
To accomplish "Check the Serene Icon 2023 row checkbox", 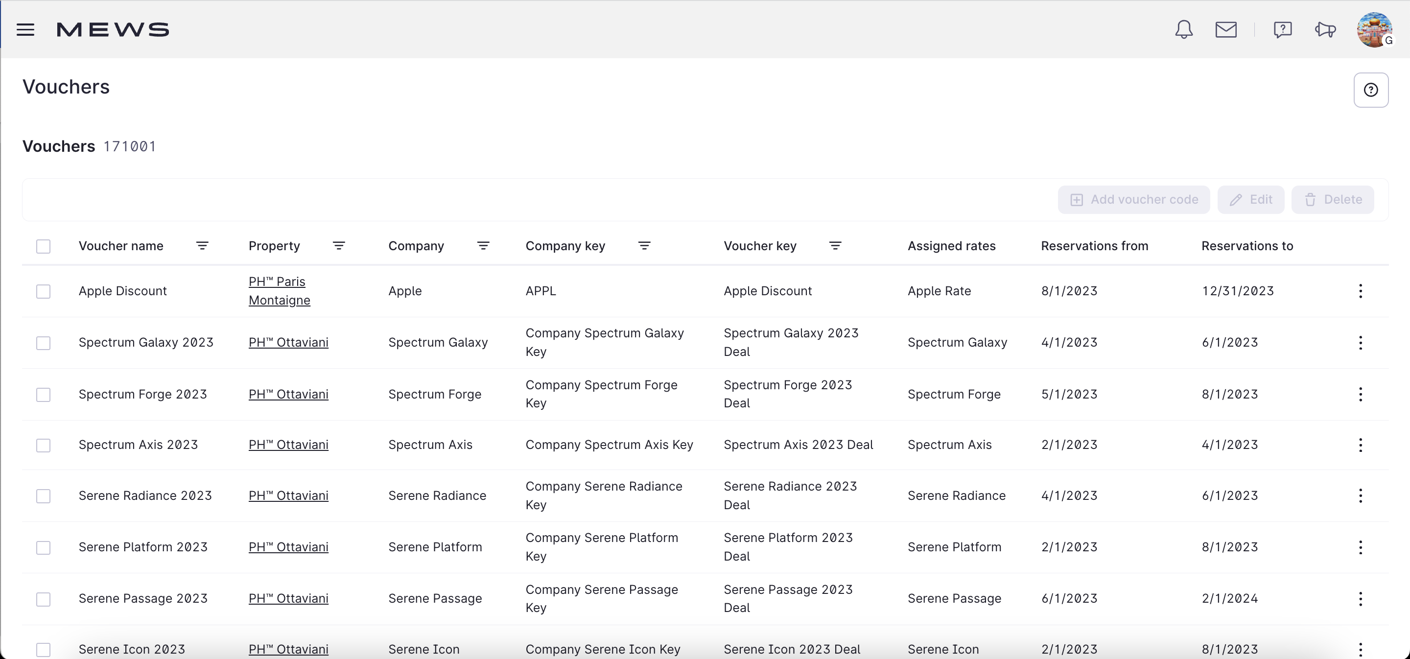I will [x=43, y=650].
